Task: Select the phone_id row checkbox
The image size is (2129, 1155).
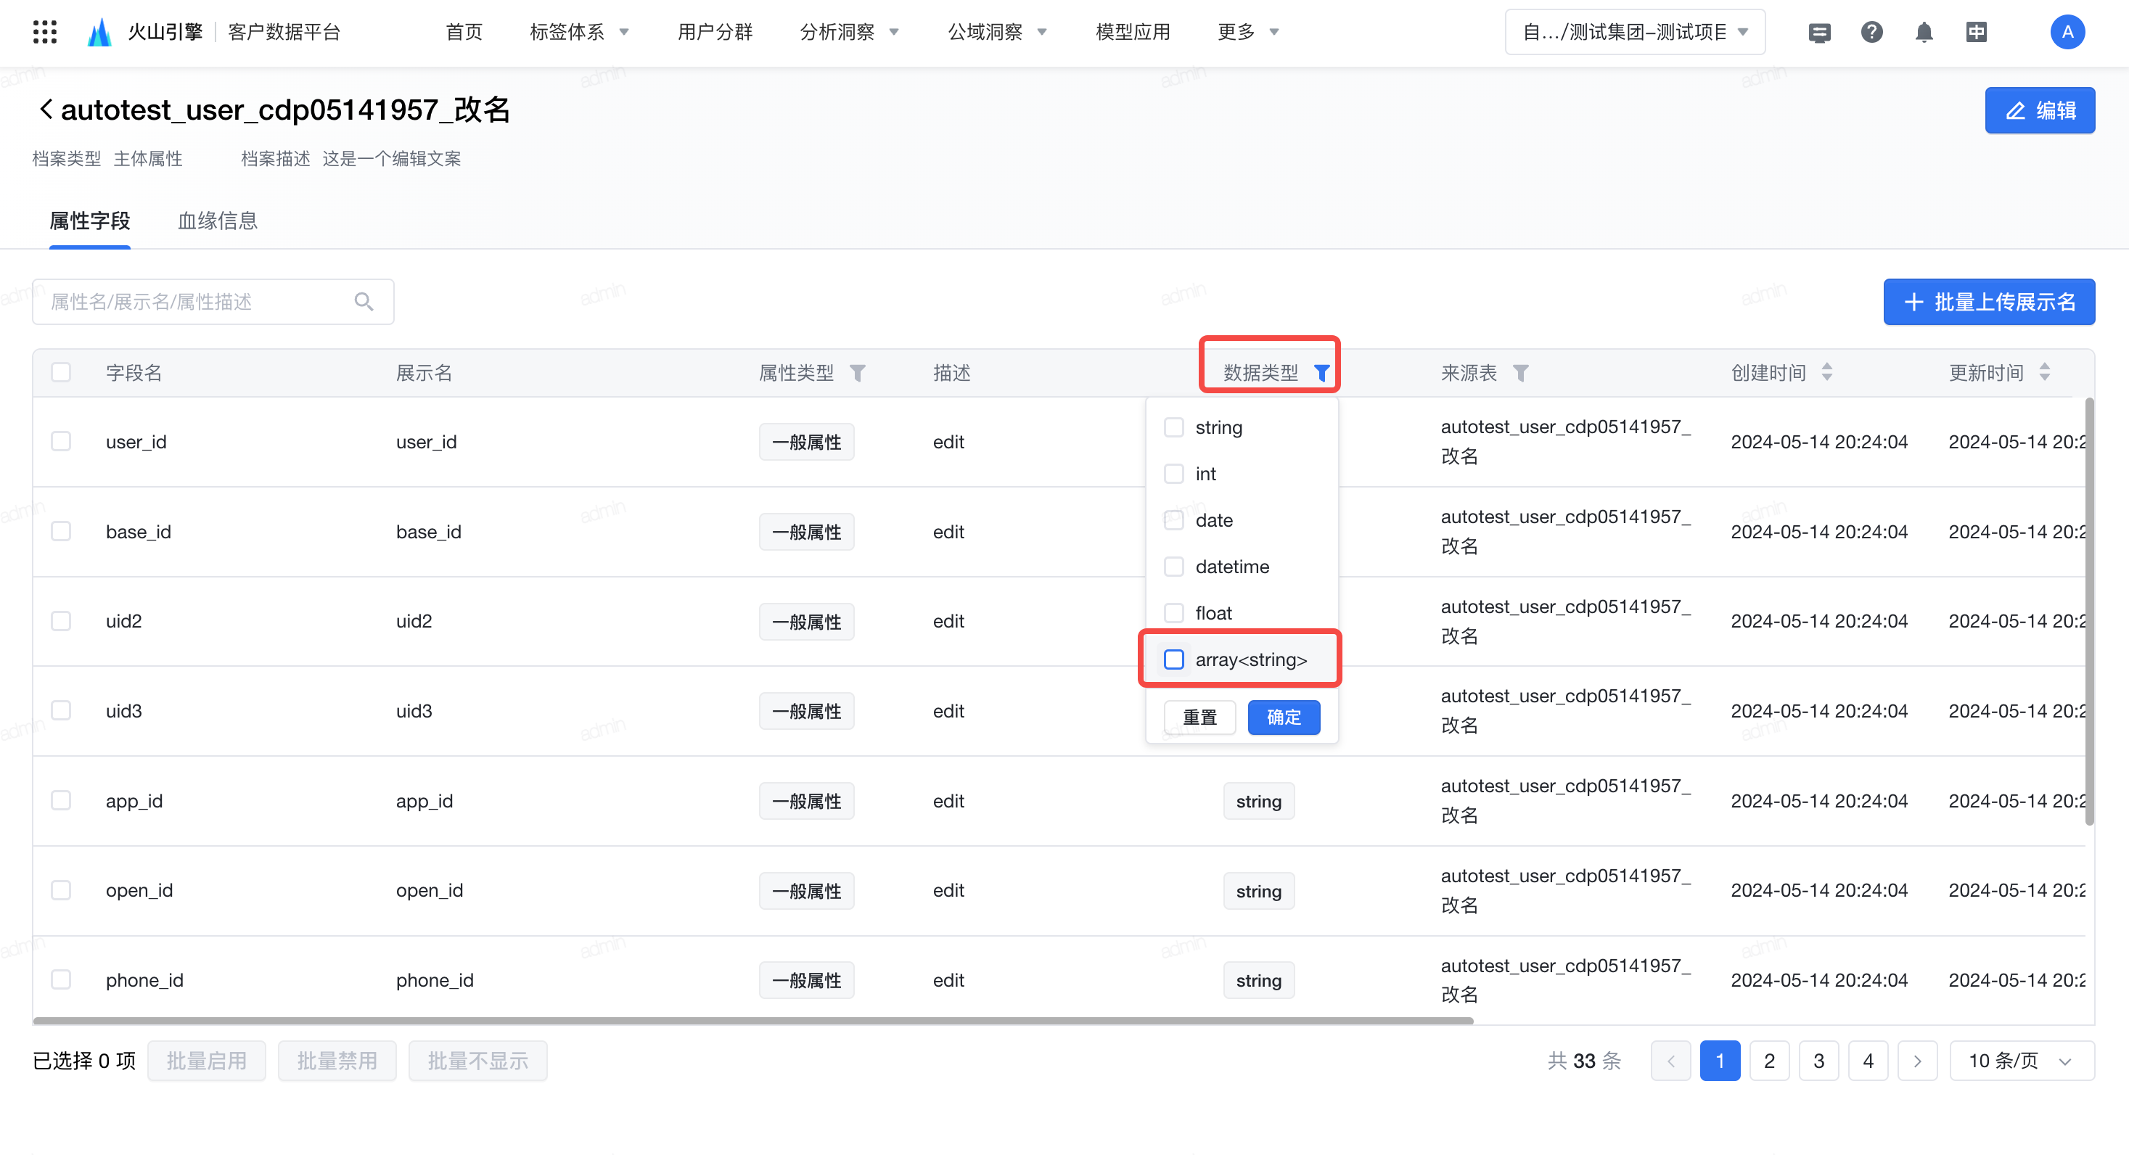Action: tap(61, 979)
